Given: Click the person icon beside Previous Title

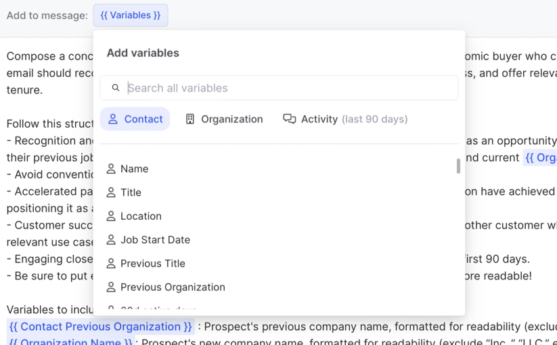Looking at the screenshot, I should click(111, 263).
